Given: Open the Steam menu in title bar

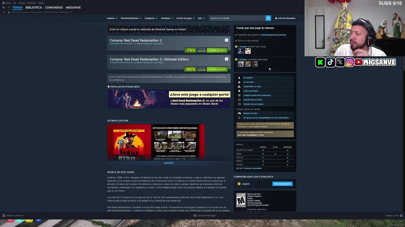Looking at the screenshot, I should (8, 3).
